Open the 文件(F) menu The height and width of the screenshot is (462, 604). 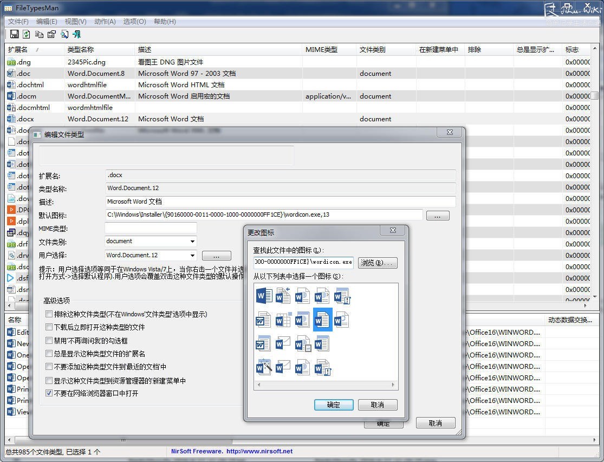point(18,22)
